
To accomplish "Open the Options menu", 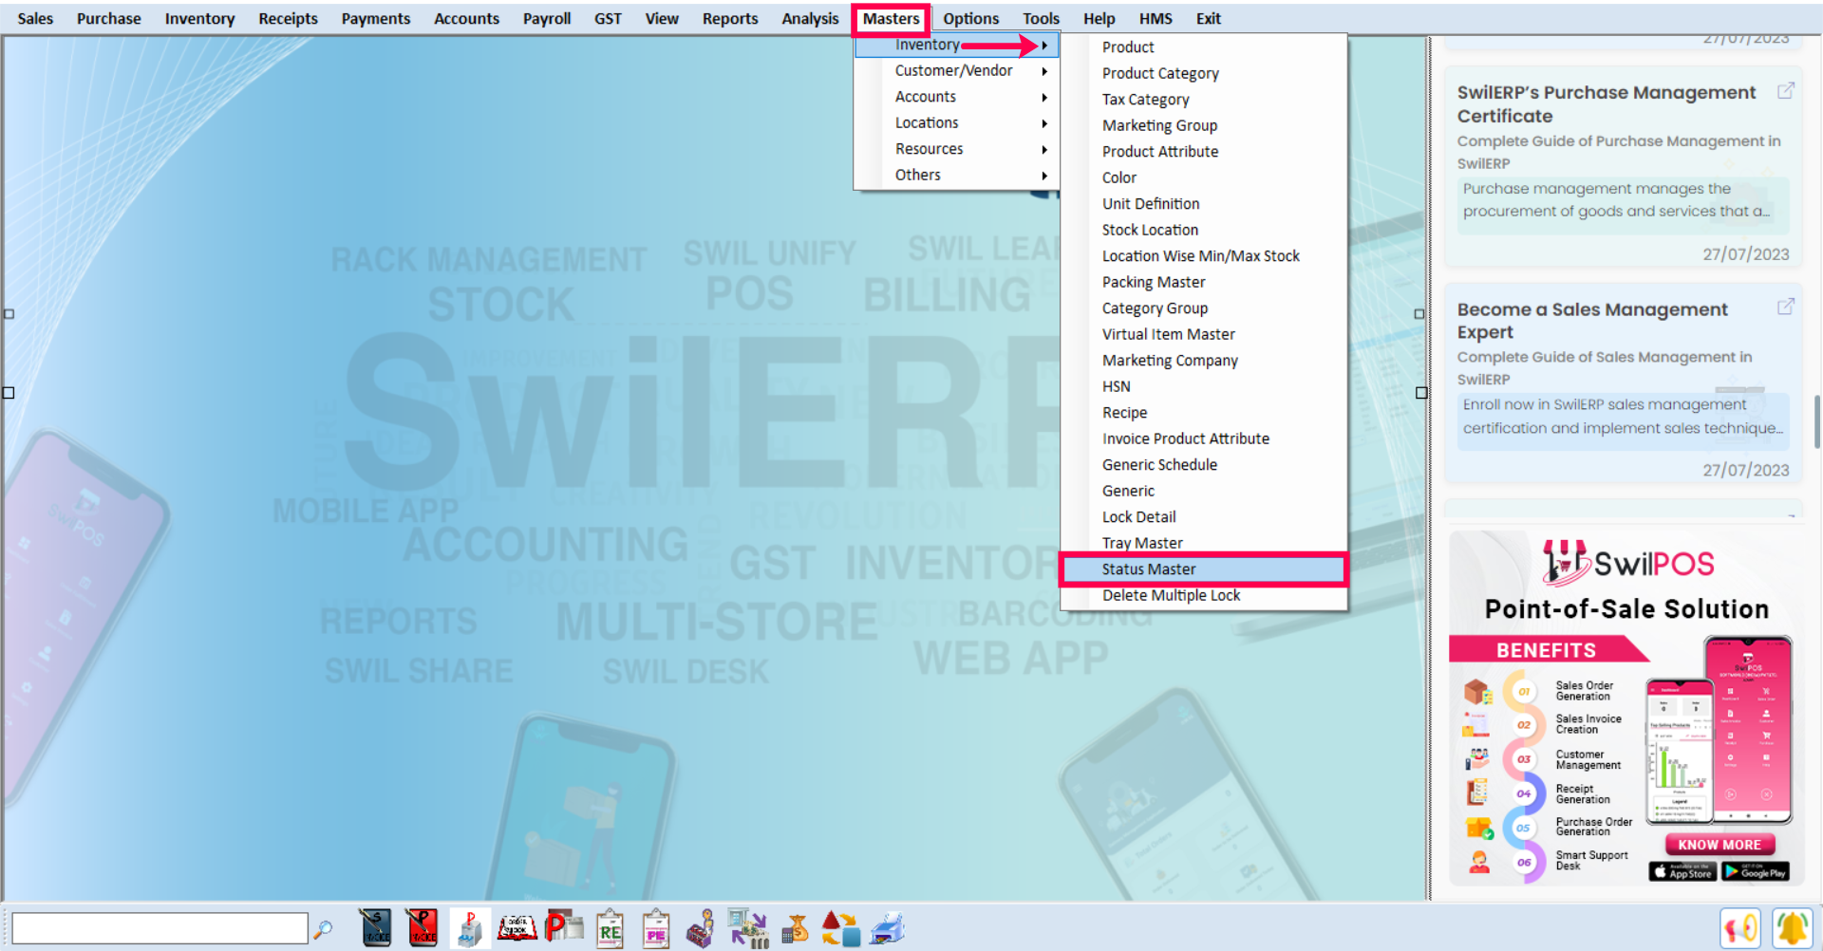I will (x=970, y=19).
